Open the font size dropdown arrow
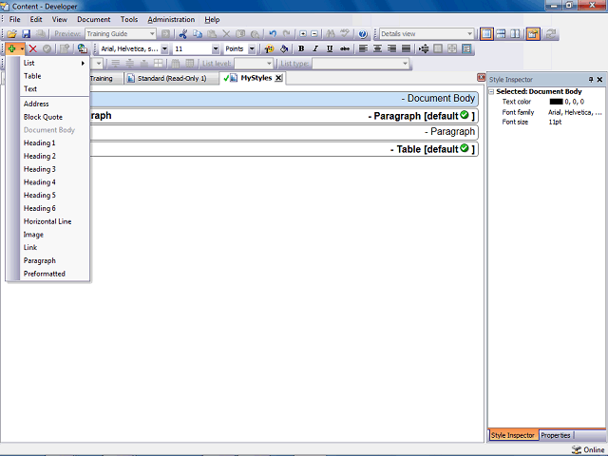Viewport: 608px width, 456px height. pos(216,48)
